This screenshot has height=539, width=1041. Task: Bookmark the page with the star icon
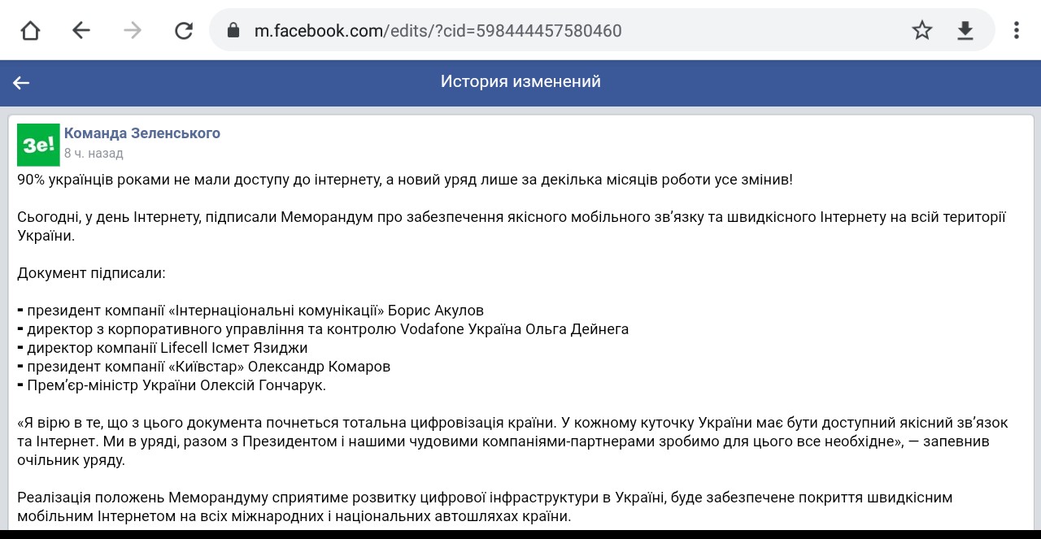tap(921, 31)
